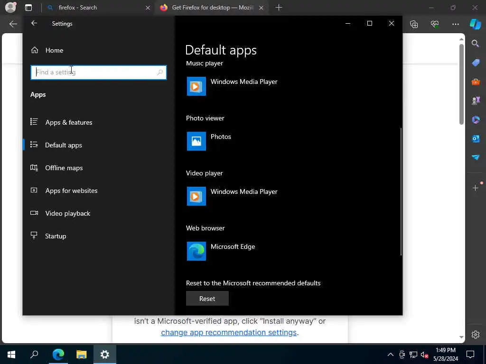Open Edge sidebar Tools briefcase icon
The height and width of the screenshot is (364, 486).
click(x=476, y=82)
